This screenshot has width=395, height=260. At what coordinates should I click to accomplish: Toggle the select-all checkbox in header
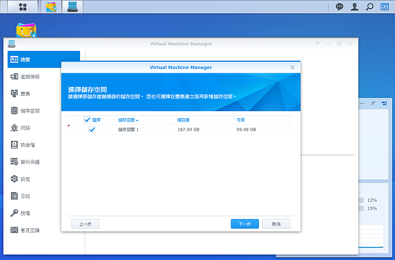click(x=87, y=120)
